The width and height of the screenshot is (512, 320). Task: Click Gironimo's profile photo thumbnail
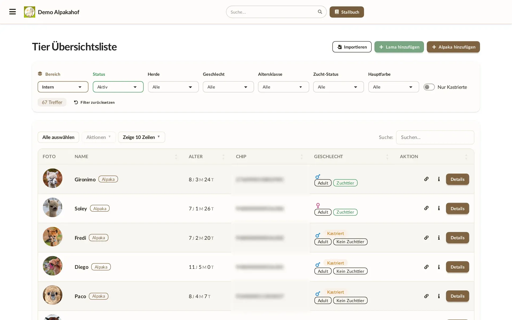click(53, 178)
